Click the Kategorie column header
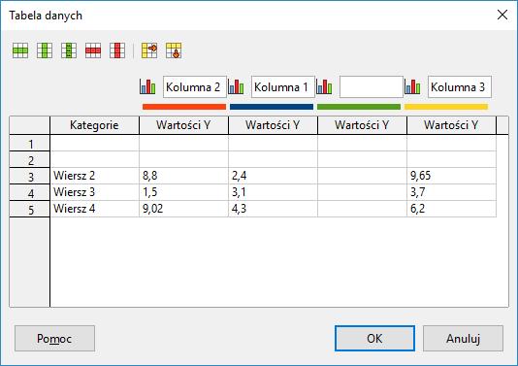The height and width of the screenshot is (366, 518). pyautogui.click(x=94, y=125)
